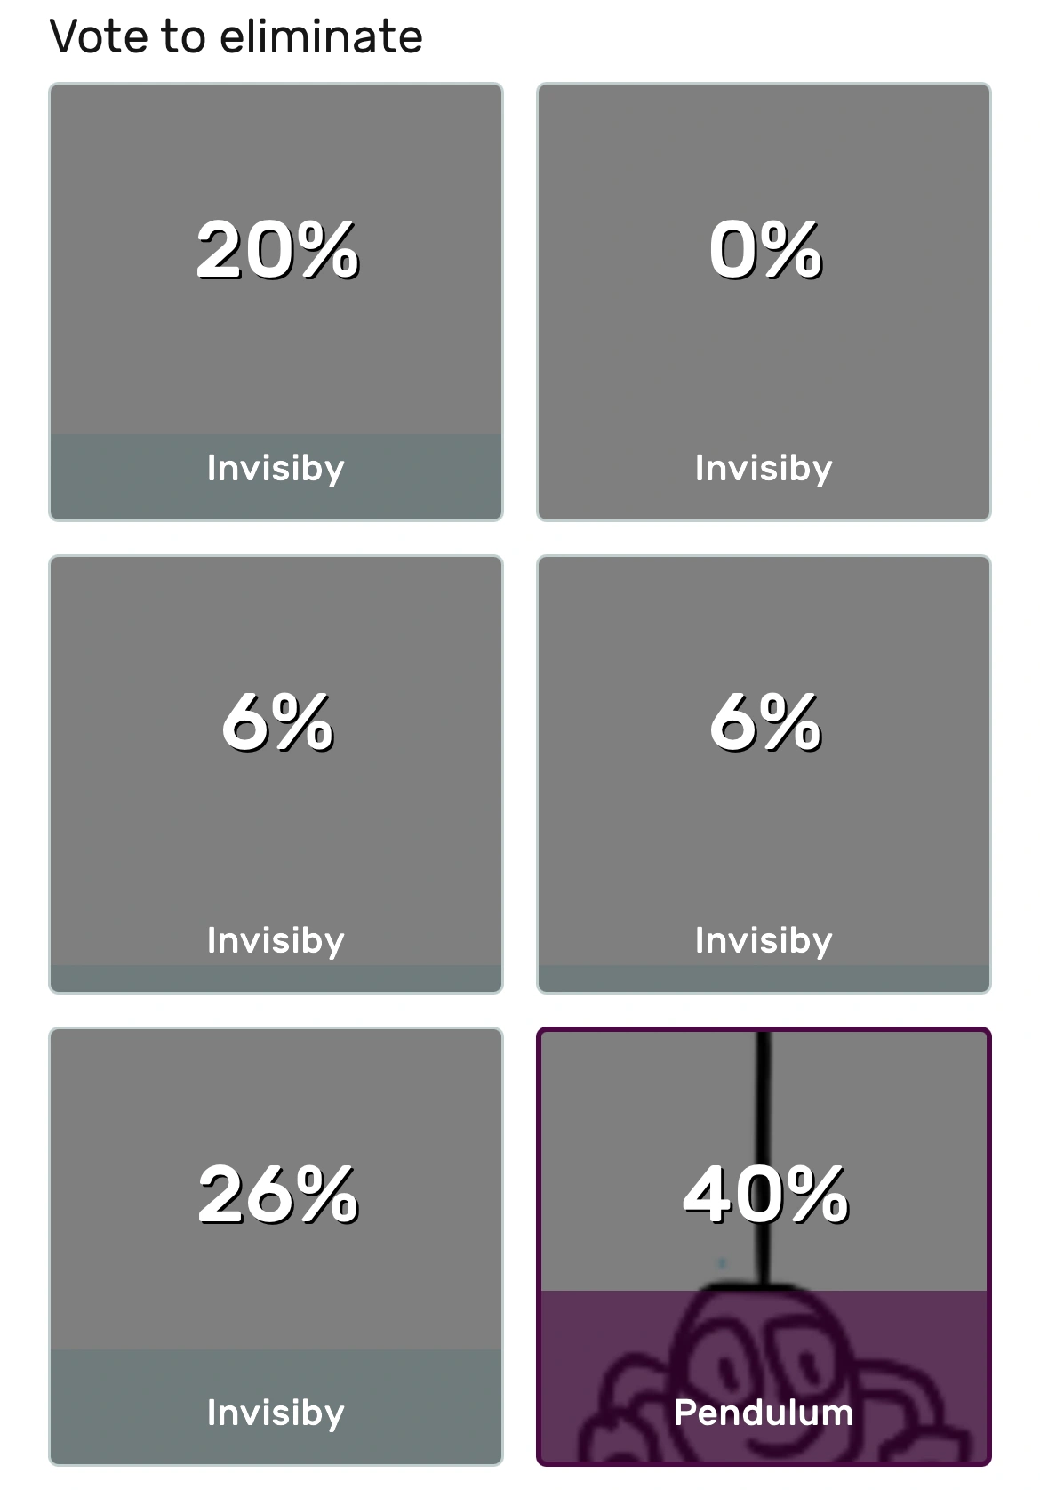The image size is (1040, 1490).
Task: Click the Invisiby label under 26%
Action: click(276, 1413)
